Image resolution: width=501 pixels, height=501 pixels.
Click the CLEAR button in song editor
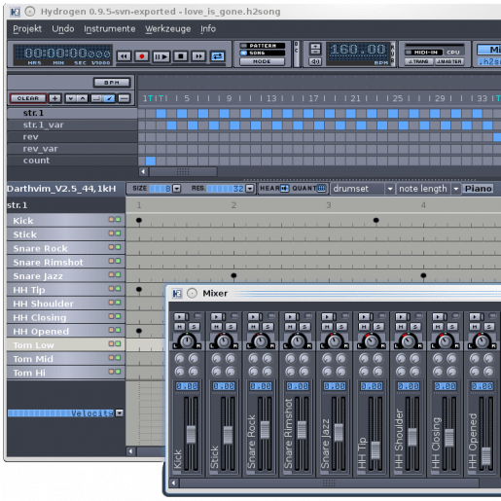click(28, 98)
